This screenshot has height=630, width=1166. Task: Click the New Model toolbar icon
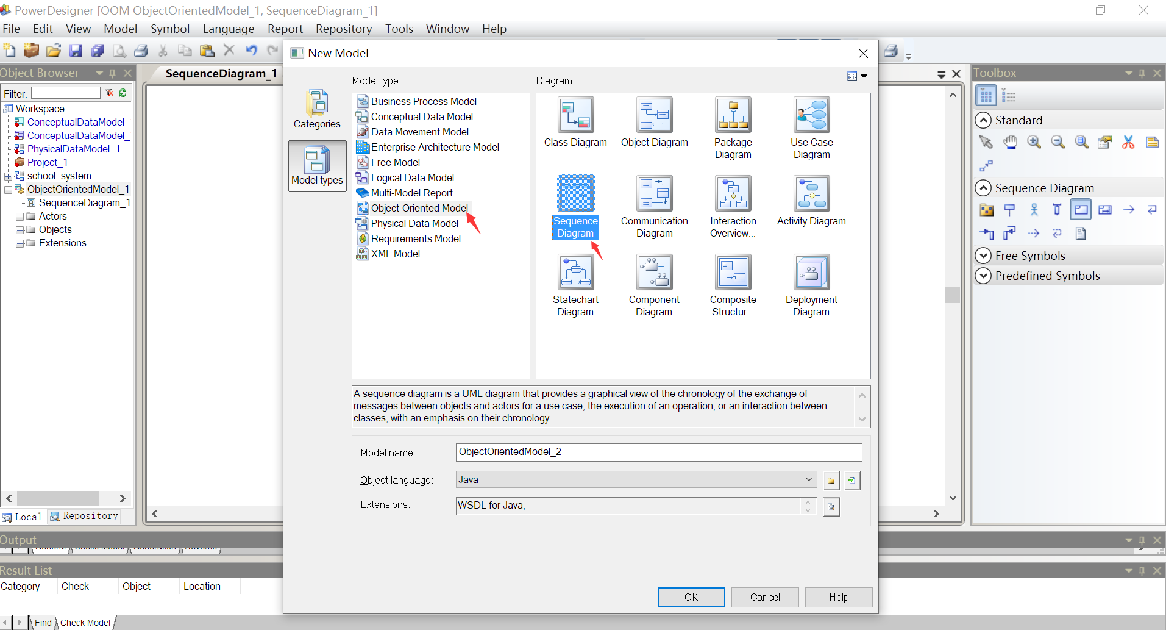tap(10, 51)
